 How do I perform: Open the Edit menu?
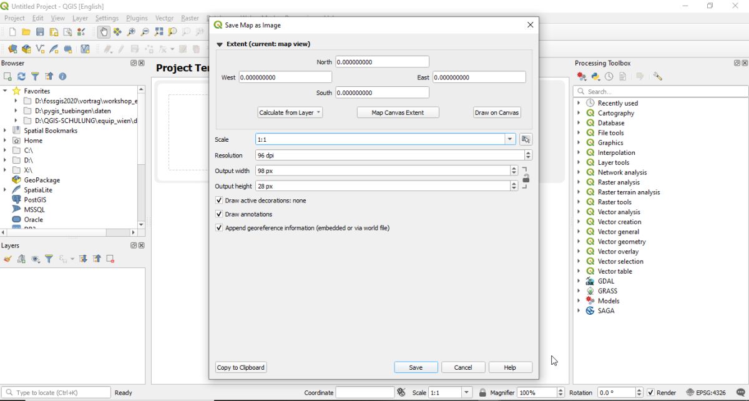[37, 18]
